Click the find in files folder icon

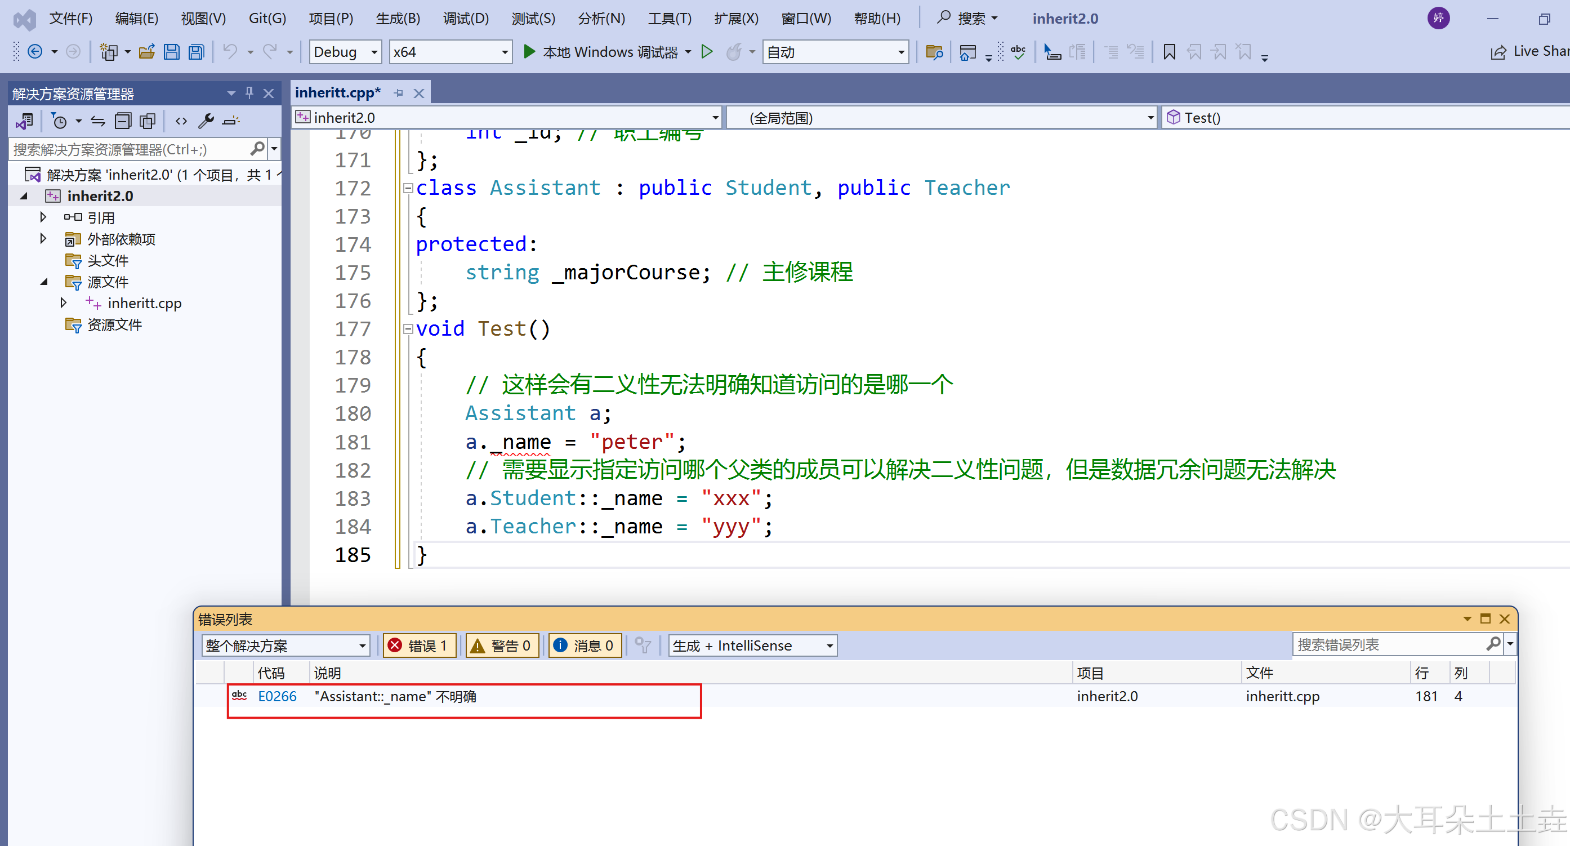(934, 52)
